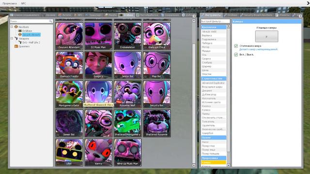Viewport: 310px width, 174px height.
Task: Open the NPC menu in top bar
Action: pos(24,3)
